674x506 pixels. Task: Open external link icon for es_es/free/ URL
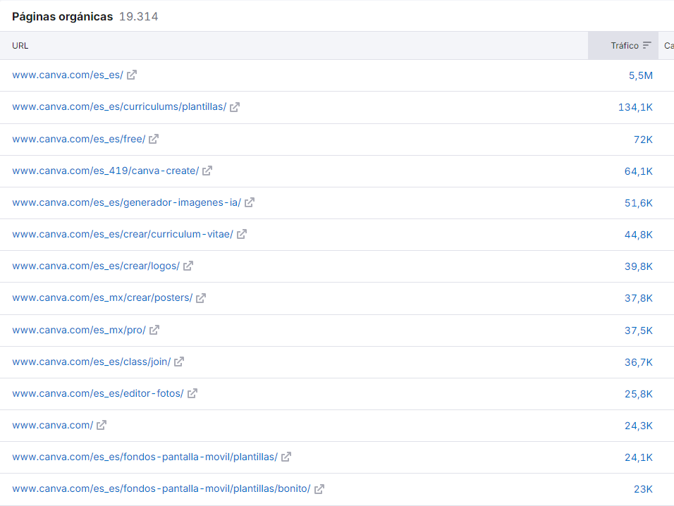pos(154,139)
